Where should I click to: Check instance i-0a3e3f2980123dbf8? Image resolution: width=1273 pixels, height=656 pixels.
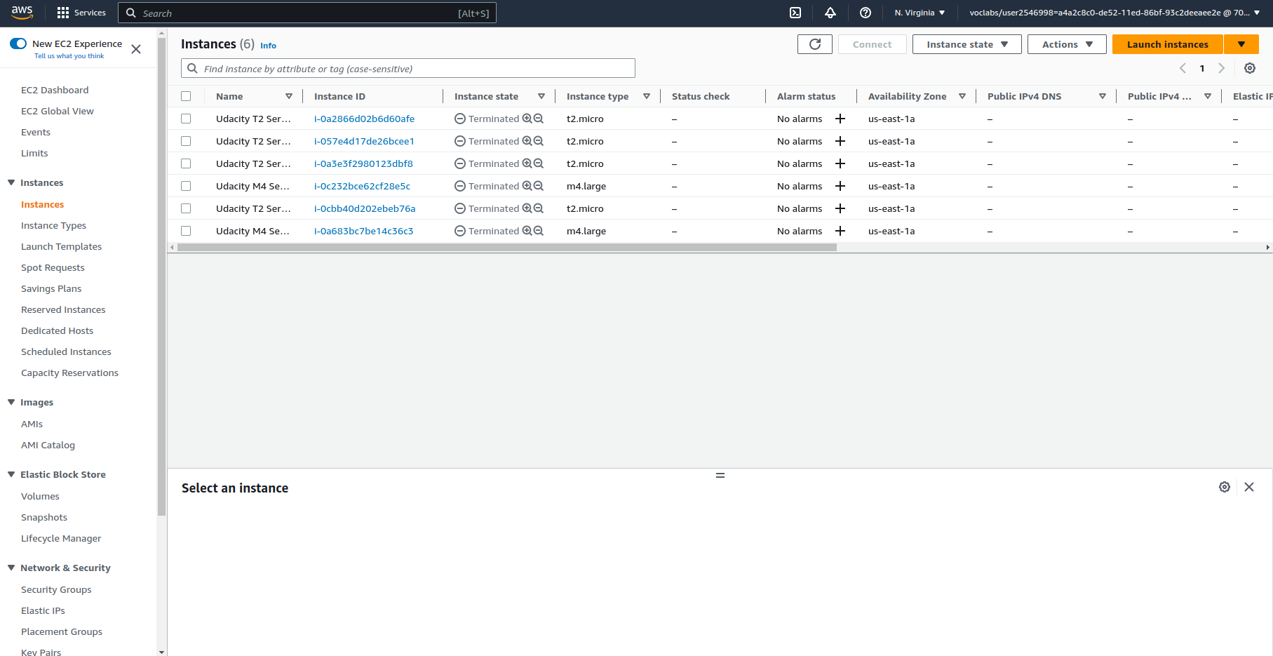(x=186, y=163)
